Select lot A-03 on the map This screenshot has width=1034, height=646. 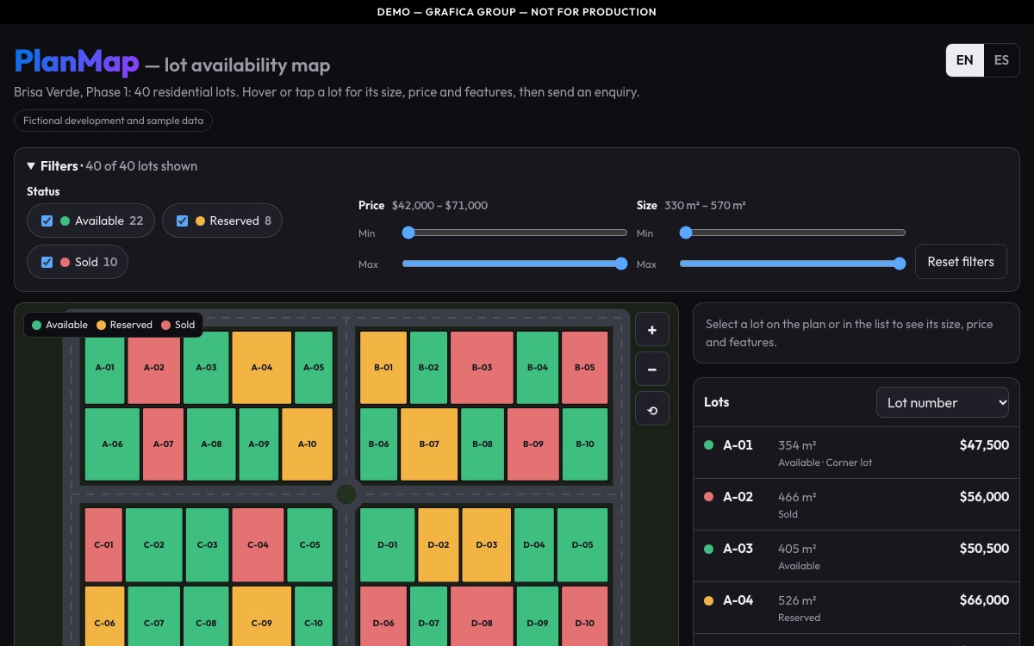(x=206, y=368)
